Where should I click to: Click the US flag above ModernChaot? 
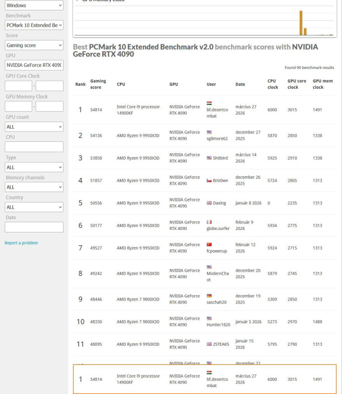209,267
